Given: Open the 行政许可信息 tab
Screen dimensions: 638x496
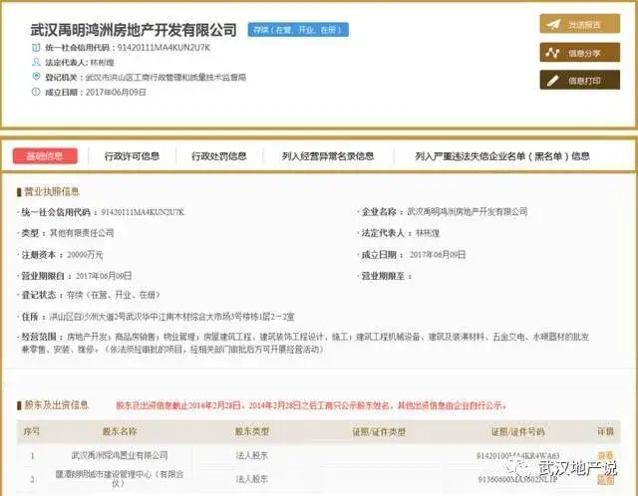Looking at the screenshot, I should 132,156.
